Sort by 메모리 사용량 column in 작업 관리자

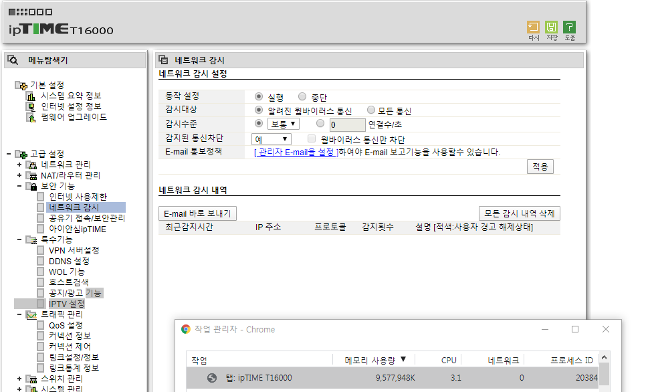pos(375,360)
